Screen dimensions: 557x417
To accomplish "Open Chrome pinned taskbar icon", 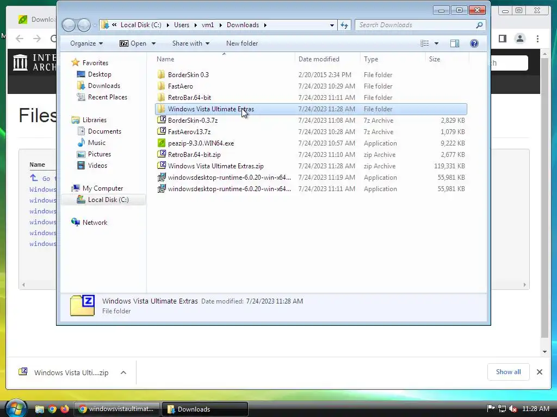I will (52, 409).
